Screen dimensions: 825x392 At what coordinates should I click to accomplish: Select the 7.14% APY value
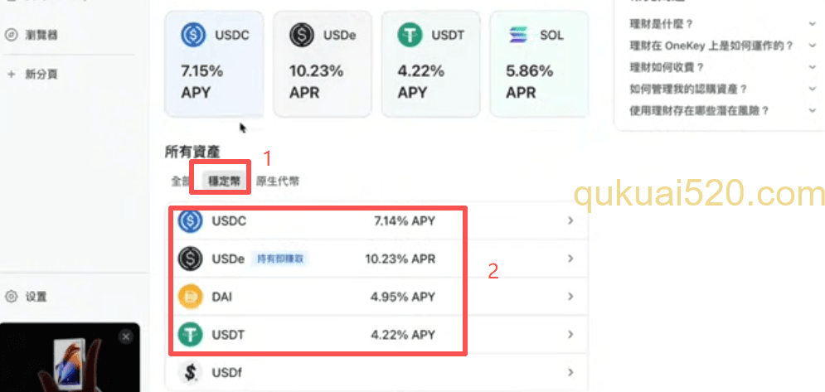click(x=405, y=221)
